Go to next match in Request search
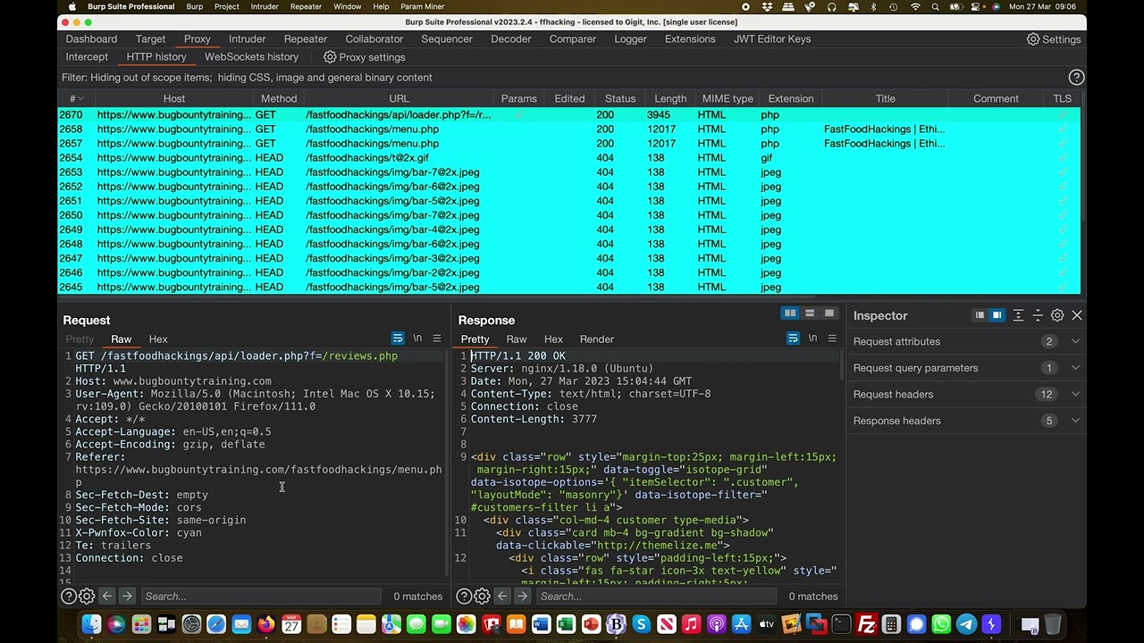This screenshot has height=643, width=1144. [127, 597]
